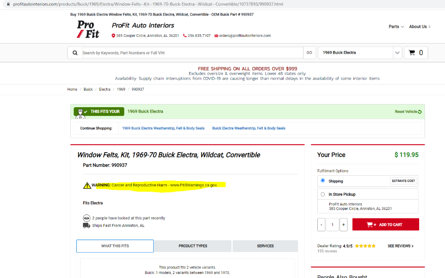Switch to the Product Types tab

point(193,246)
